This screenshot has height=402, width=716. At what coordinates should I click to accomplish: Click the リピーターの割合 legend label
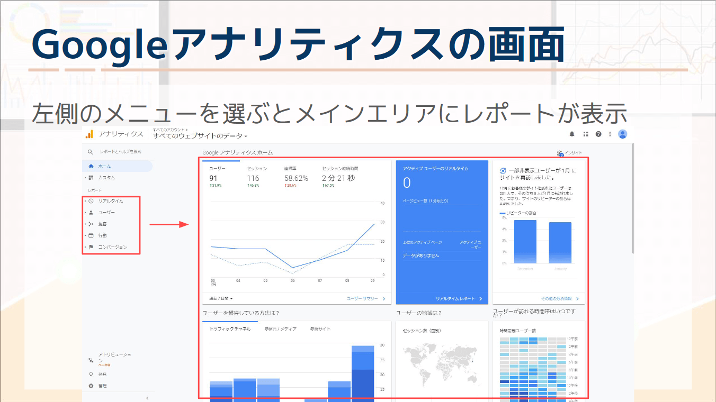tap(521, 213)
